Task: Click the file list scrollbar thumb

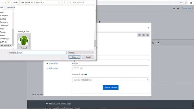Action: click(x=95, y=44)
